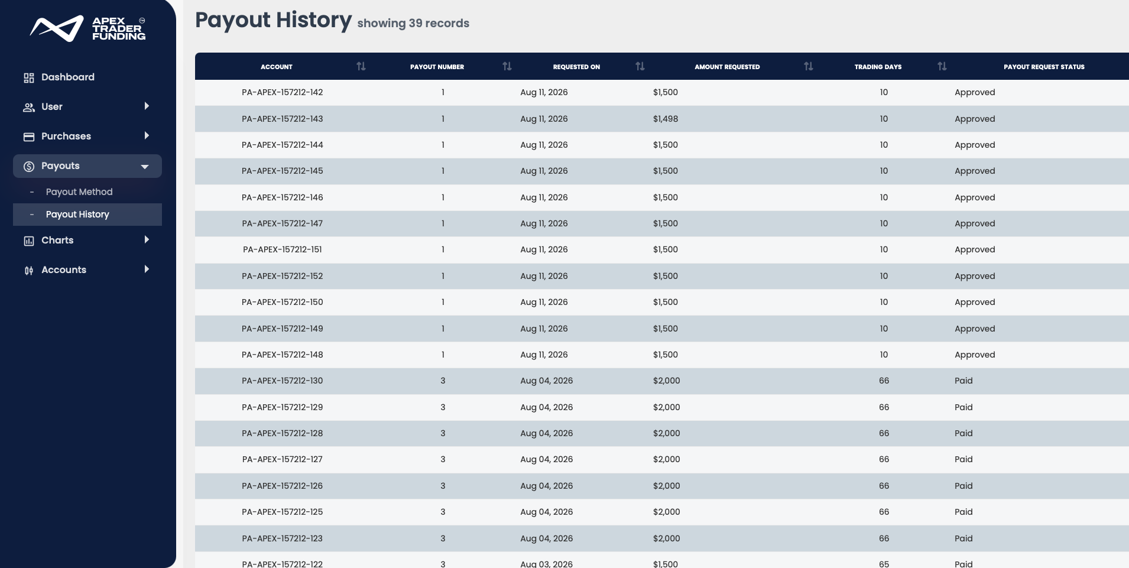Click trading days 65 cell
Viewport: 1129px width, 568px height.
click(x=884, y=564)
